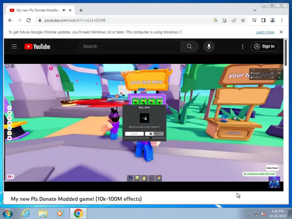Screen dimensions: 292x219
Task: Open Windows Media Player from taskbar
Action: click(60, 213)
